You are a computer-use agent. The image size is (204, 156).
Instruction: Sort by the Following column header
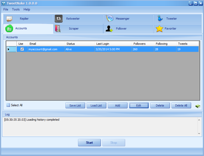(165, 44)
